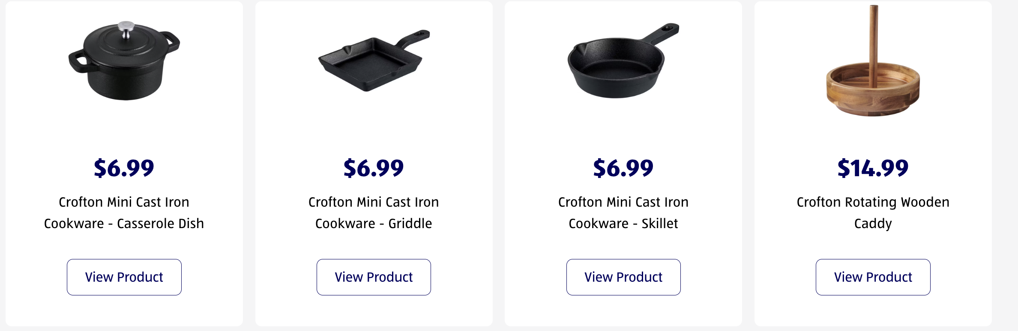Image resolution: width=1018 pixels, height=331 pixels.
Task: Click the silver lid knob on the casserole
Action: point(126,29)
